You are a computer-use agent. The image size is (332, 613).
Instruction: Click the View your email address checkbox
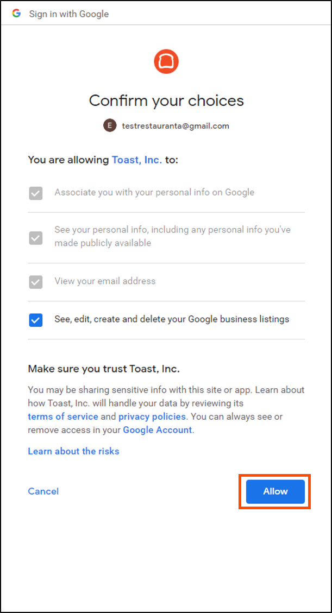[36, 282]
